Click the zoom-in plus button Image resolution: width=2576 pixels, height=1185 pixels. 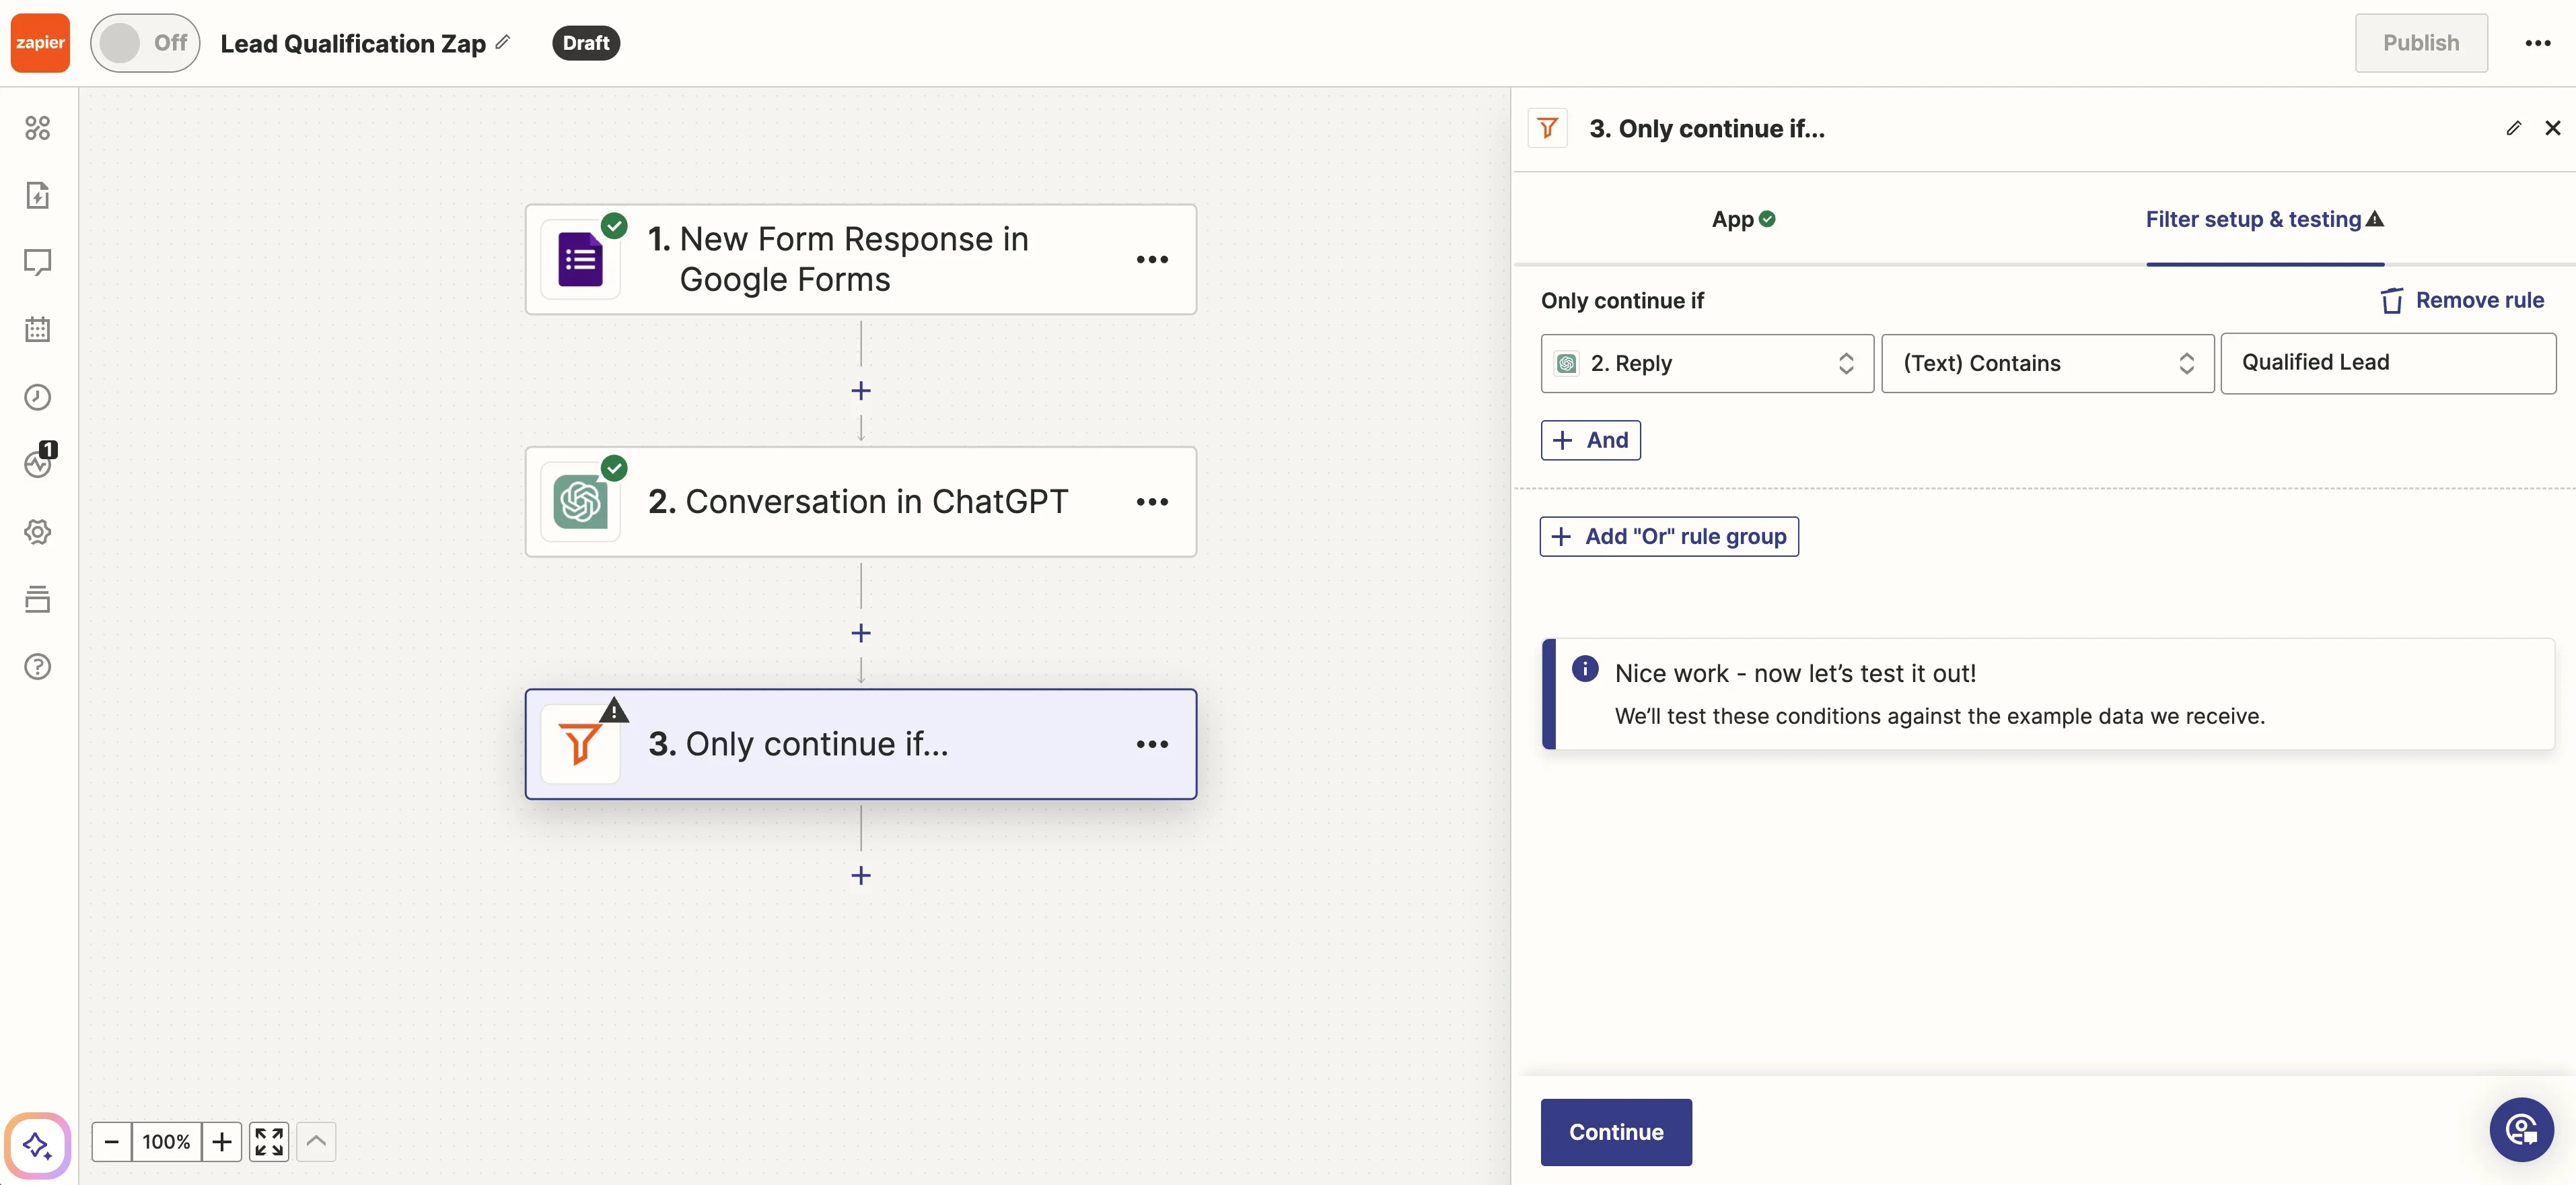click(222, 1142)
